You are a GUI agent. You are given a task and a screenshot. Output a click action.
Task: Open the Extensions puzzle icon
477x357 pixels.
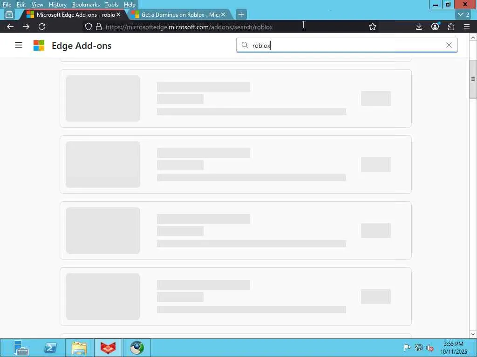tap(451, 26)
